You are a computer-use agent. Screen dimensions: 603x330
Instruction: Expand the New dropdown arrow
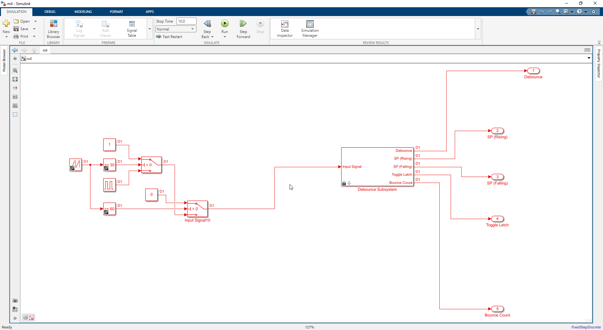coord(6,37)
